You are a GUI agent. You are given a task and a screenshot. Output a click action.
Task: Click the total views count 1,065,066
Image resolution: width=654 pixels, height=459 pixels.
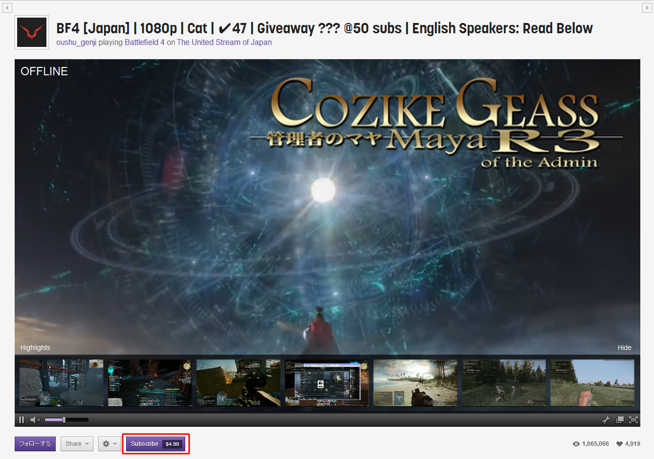[x=591, y=444]
